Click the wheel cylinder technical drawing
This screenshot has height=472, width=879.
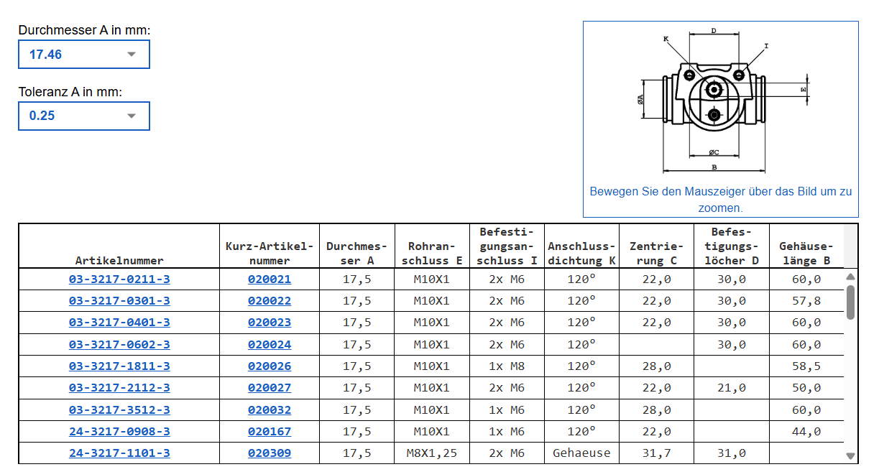point(719,101)
